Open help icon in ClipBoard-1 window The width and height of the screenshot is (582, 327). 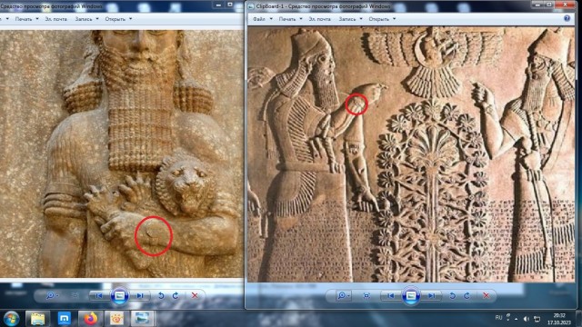(567, 18)
